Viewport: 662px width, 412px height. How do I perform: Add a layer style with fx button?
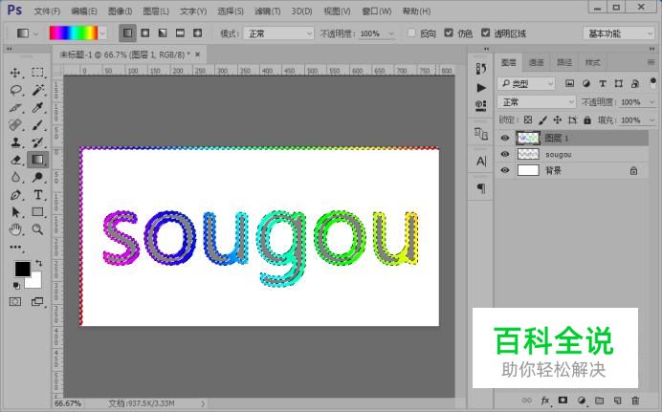coord(545,401)
